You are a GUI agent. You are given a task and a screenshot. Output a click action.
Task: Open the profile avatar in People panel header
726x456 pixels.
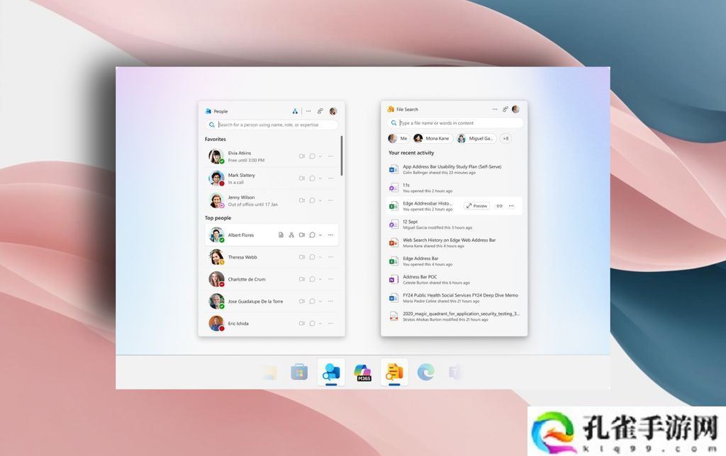[333, 111]
